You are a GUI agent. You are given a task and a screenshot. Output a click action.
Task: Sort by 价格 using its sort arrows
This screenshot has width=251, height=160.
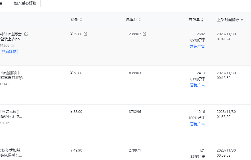[x=81, y=20]
